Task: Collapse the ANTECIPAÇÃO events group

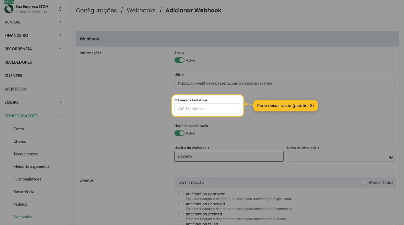Action: point(209,183)
